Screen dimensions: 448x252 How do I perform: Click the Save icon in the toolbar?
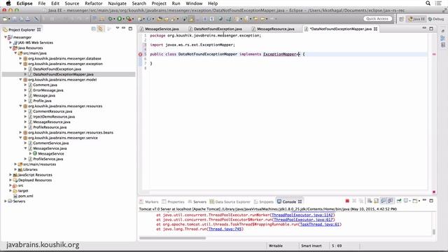pos(14,19)
